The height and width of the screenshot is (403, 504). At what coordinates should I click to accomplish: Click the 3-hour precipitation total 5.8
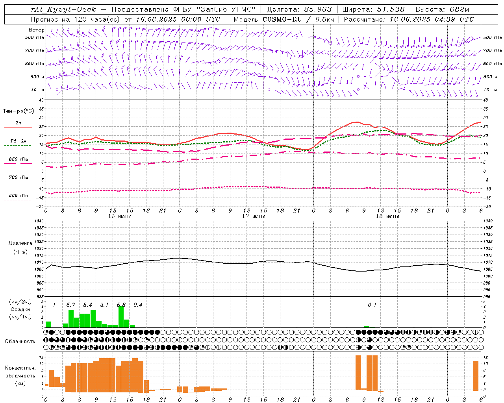(121, 305)
